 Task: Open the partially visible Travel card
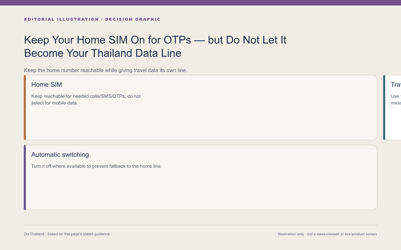coord(392,107)
